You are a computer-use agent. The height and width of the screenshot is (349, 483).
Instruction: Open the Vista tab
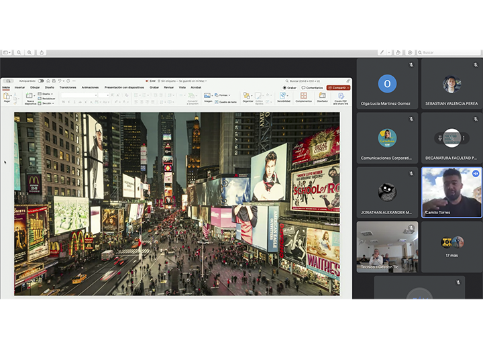coord(182,87)
